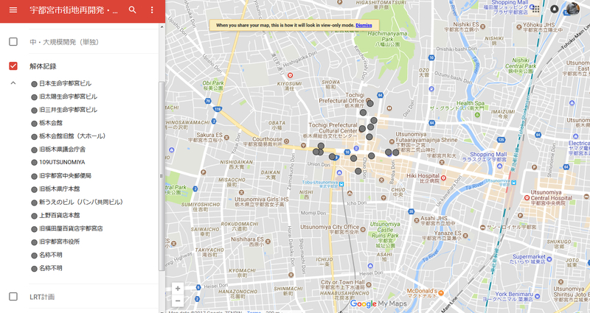This screenshot has height=313, width=590.
Task: Click gray marker near Tochigi Prefectural Office
Action: [370, 103]
